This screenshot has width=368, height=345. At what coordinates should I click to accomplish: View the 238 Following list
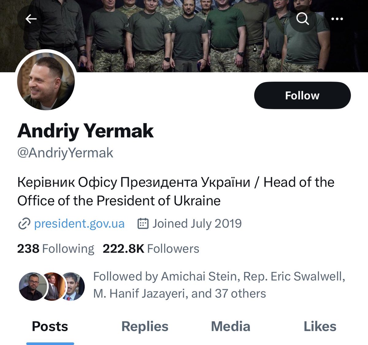click(56, 249)
